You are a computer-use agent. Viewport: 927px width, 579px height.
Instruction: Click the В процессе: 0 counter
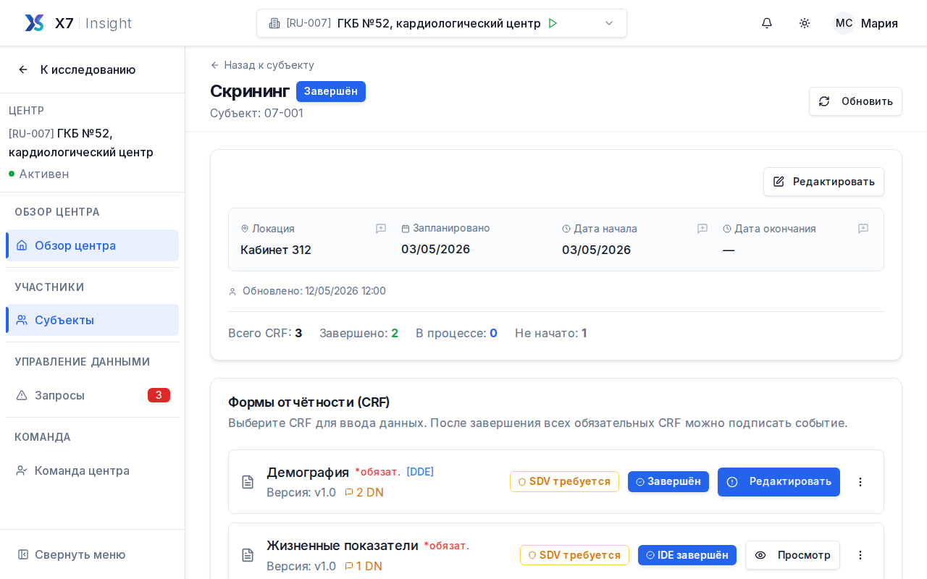point(456,333)
